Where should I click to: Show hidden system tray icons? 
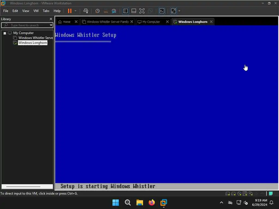point(222,202)
